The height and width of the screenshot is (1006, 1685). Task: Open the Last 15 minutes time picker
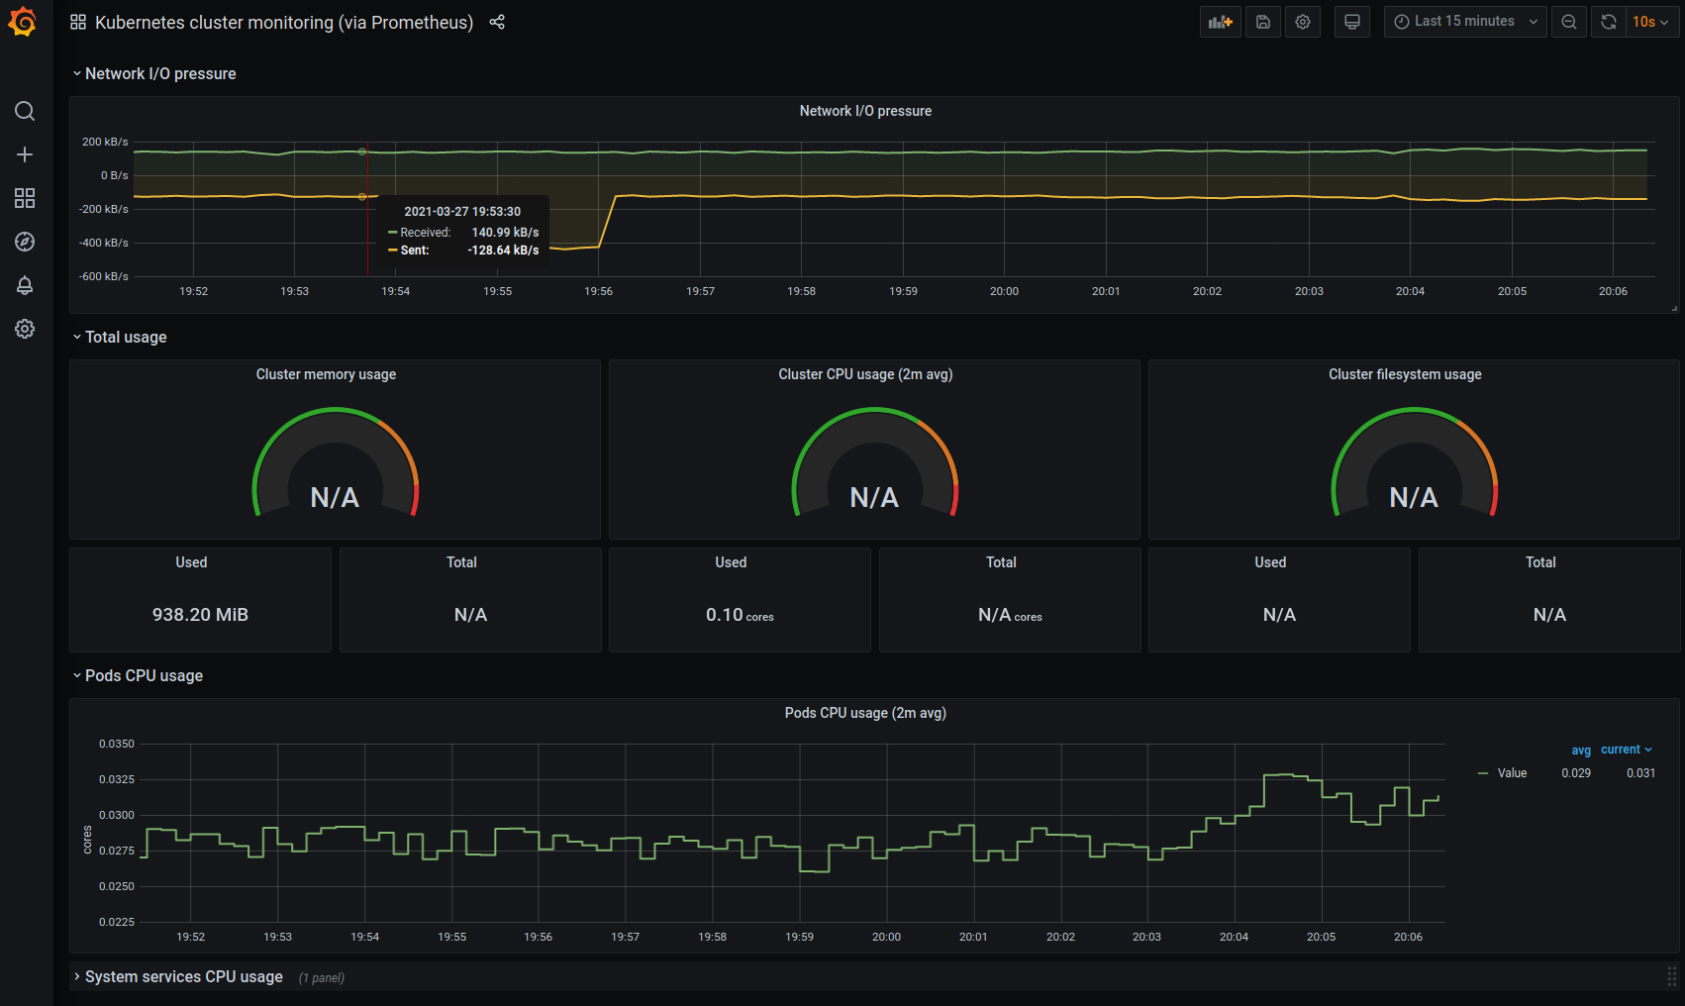[x=1465, y=22]
